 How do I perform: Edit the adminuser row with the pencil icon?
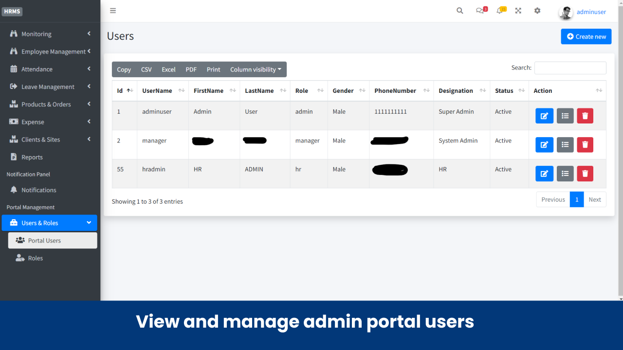[544, 116]
